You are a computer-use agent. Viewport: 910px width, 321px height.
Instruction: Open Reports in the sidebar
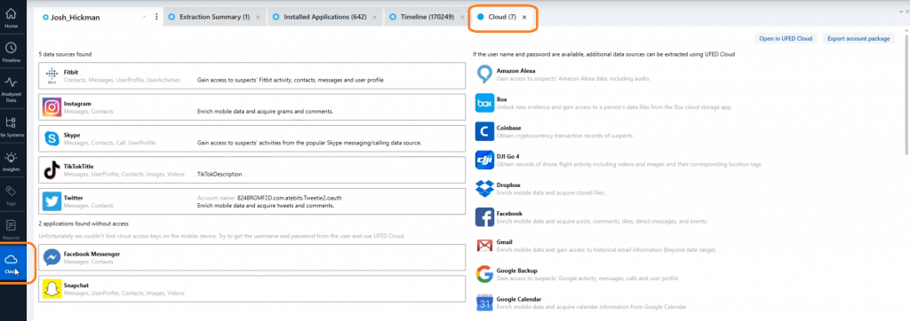coord(11,228)
